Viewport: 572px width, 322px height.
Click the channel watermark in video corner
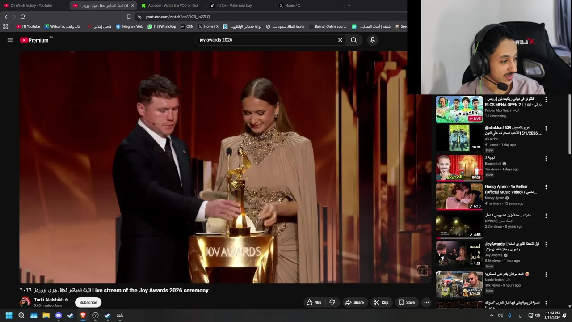point(422,270)
